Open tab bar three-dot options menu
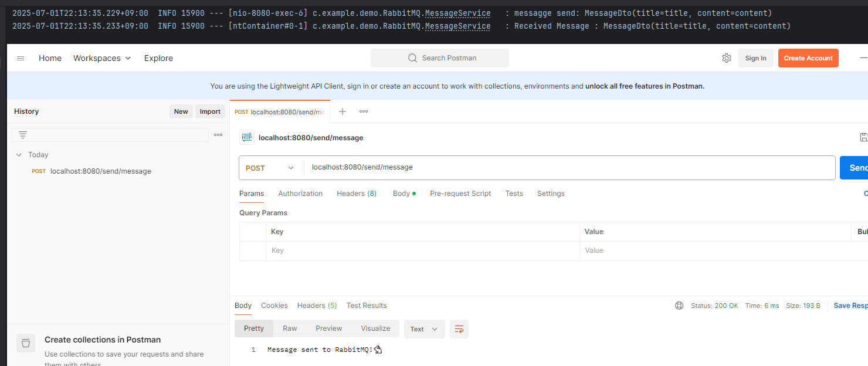Screen dimensions: 868x366 pos(364,111)
